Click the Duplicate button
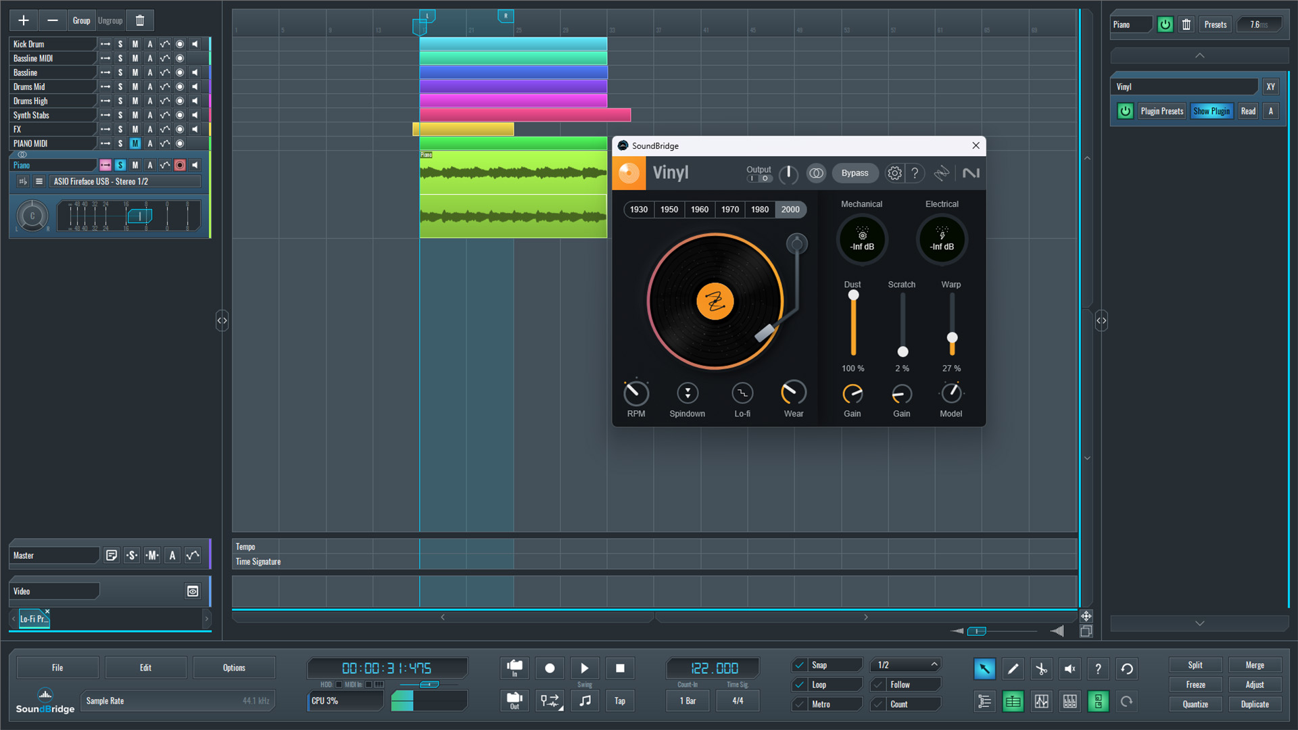The height and width of the screenshot is (730, 1298). tap(1255, 704)
